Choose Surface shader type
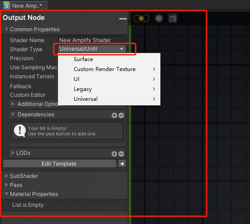 click(109, 59)
